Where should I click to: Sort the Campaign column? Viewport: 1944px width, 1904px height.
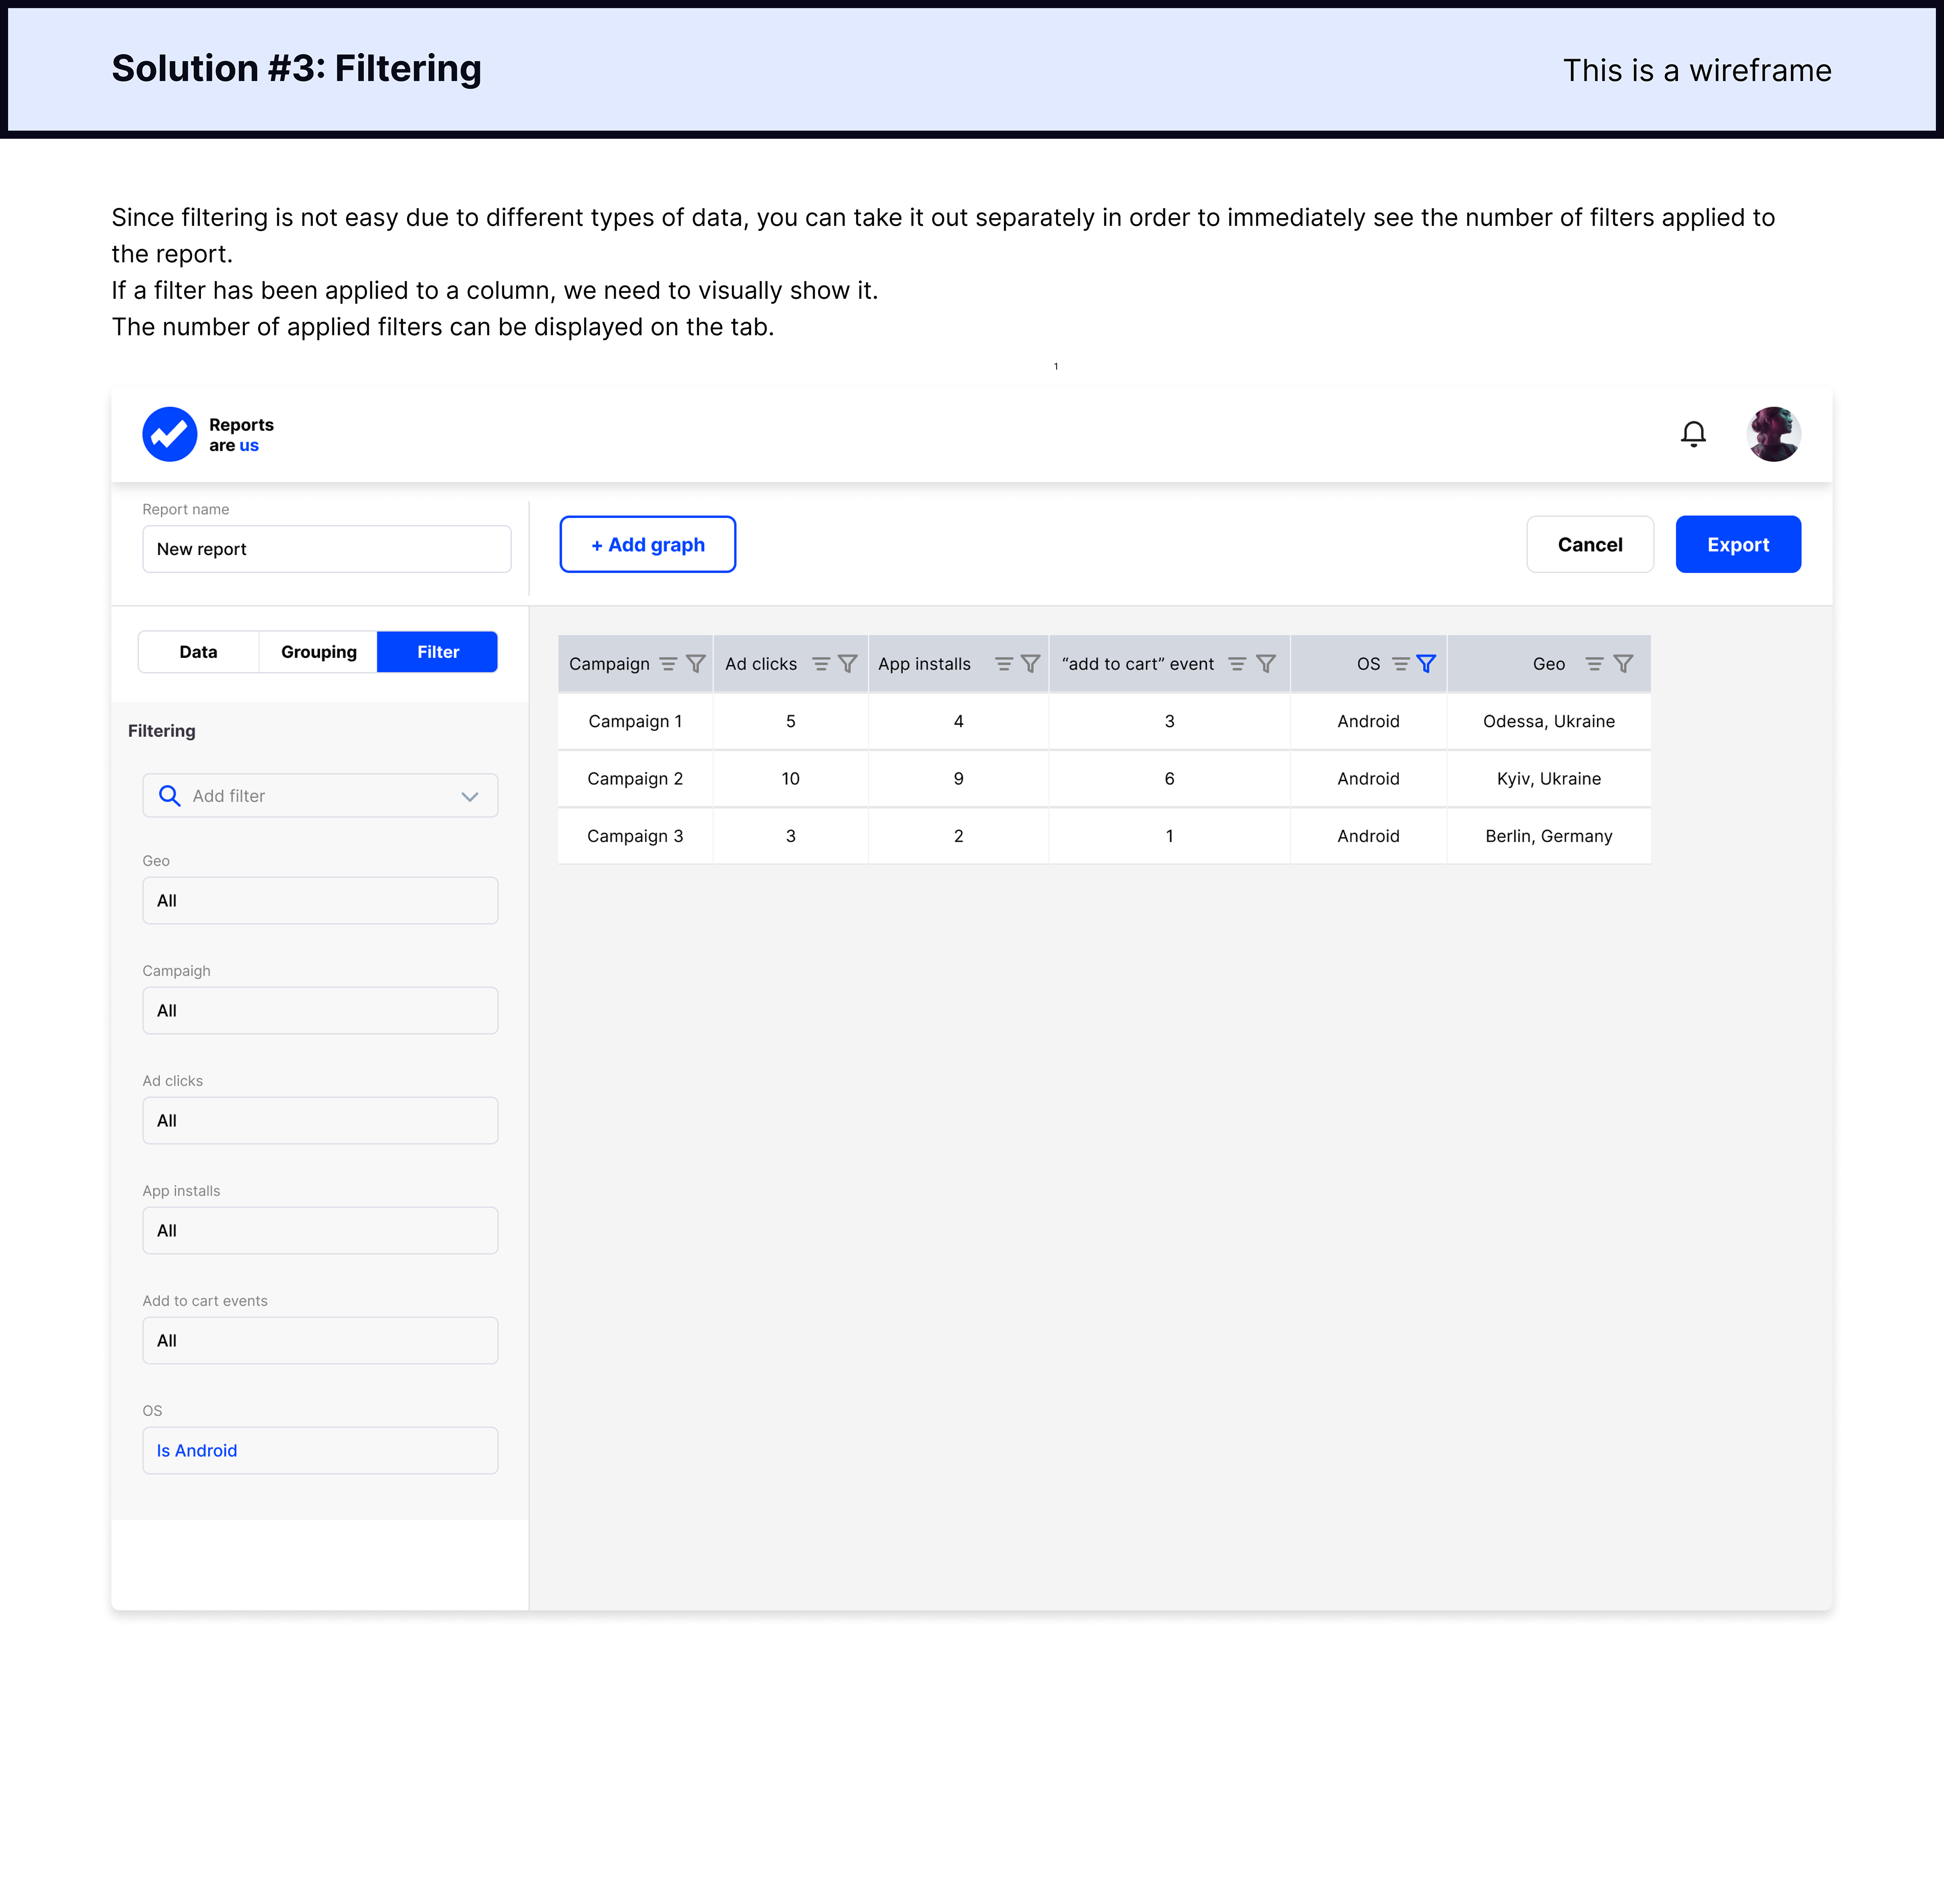[x=669, y=664]
